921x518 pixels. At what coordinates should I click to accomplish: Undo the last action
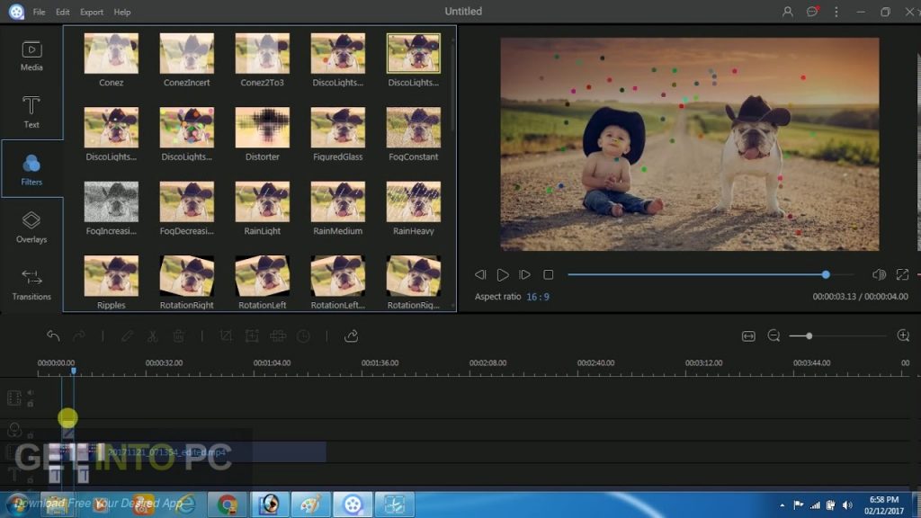click(53, 336)
